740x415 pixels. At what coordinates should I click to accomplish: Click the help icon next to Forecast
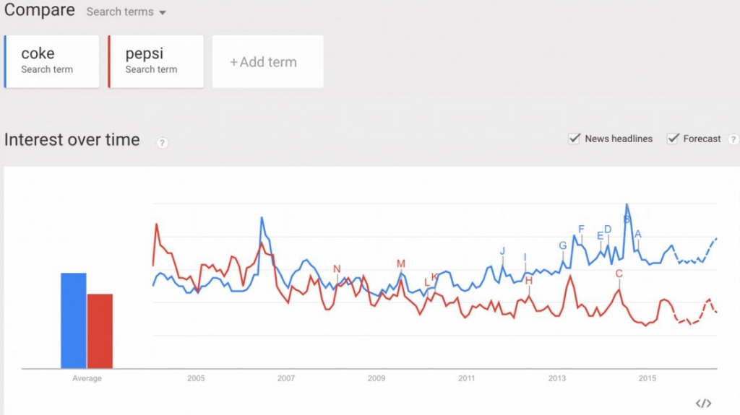point(733,139)
